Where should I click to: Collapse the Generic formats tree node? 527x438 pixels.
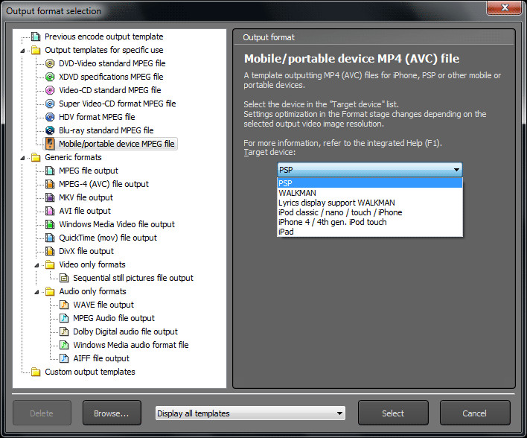coord(22,158)
